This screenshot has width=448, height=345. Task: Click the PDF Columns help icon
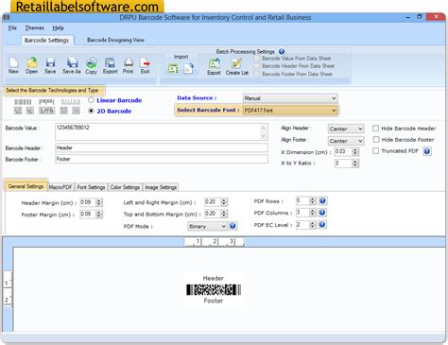tap(322, 213)
